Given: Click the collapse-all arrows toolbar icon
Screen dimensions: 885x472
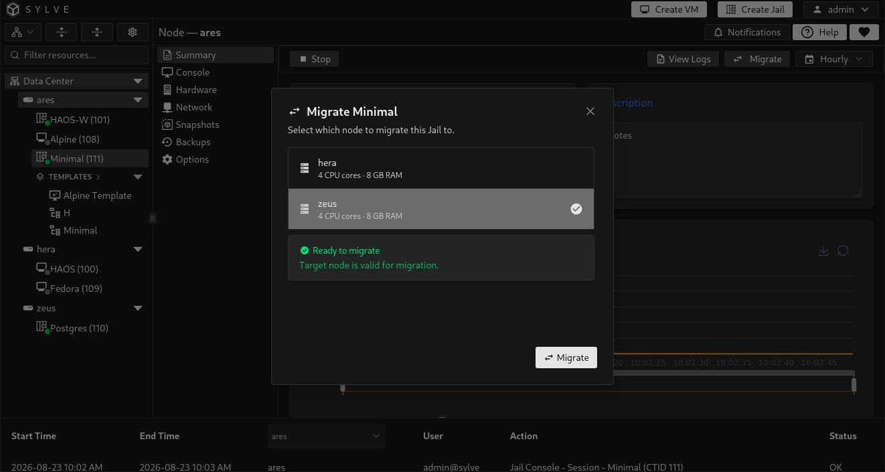Looking at the screenshot, I should (97, 32).
